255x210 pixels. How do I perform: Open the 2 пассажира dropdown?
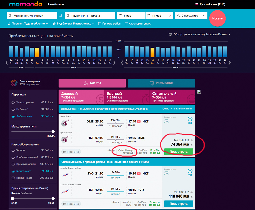(191, 16)
